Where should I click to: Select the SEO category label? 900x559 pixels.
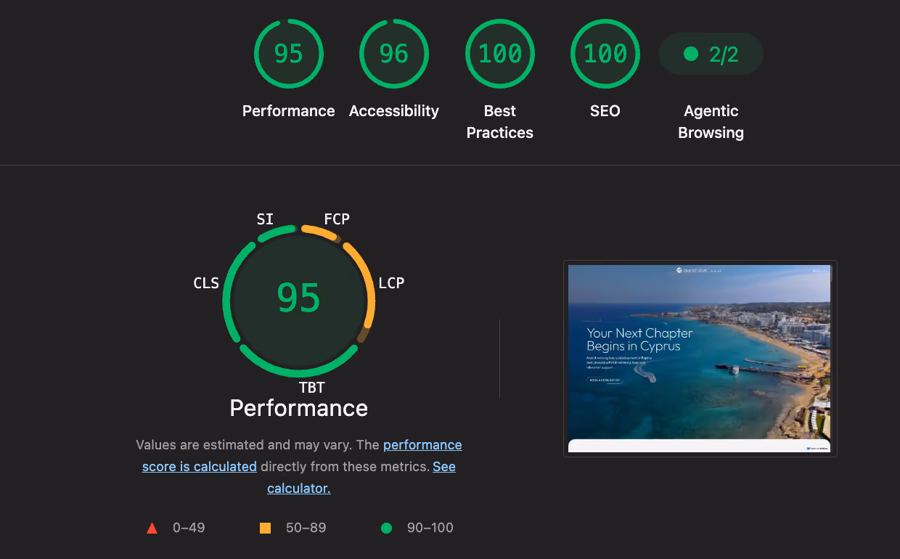coord(605,111)
